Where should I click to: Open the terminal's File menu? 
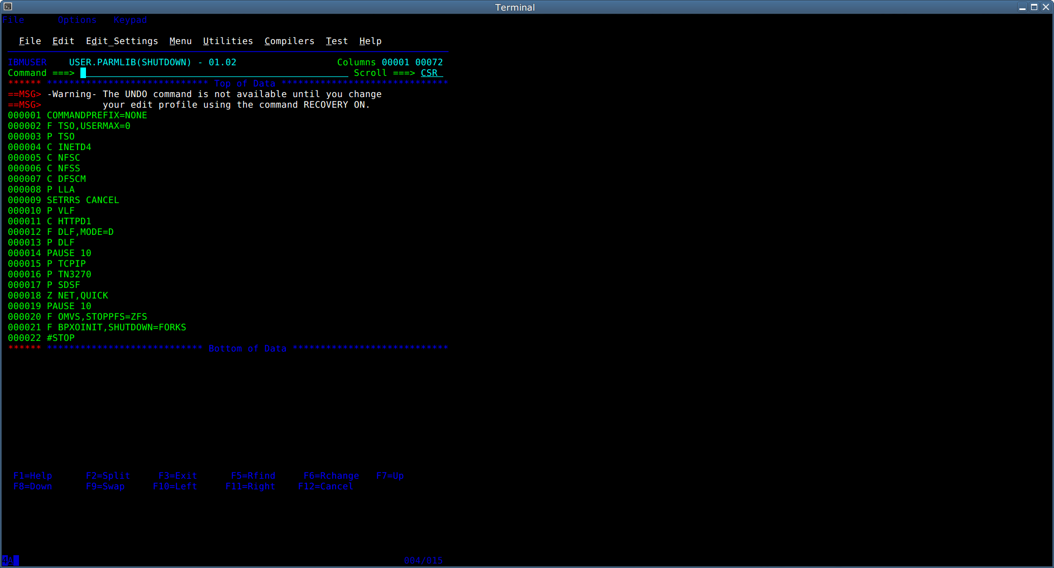pos(13,20)
